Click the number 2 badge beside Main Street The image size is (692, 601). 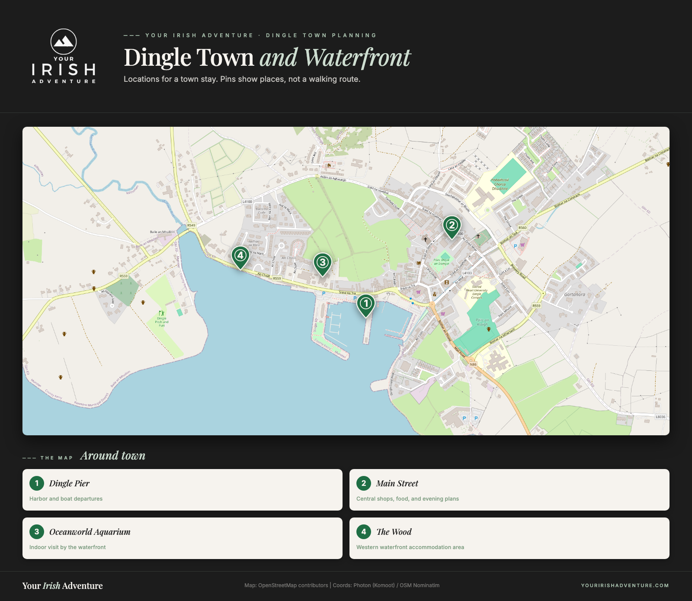(x=364, y=483)
